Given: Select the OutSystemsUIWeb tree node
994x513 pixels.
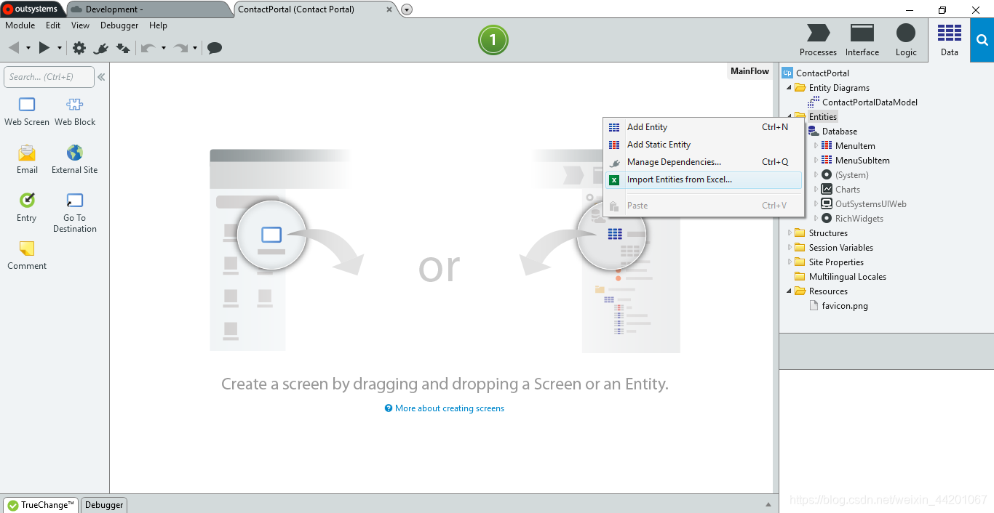Looking at the screenshot, I should click(x=871, y=204).
